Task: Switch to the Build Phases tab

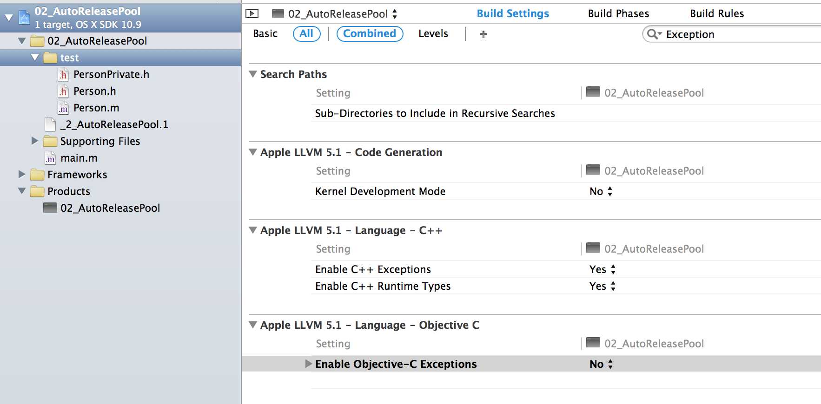Action: click(x=618, y=13)
